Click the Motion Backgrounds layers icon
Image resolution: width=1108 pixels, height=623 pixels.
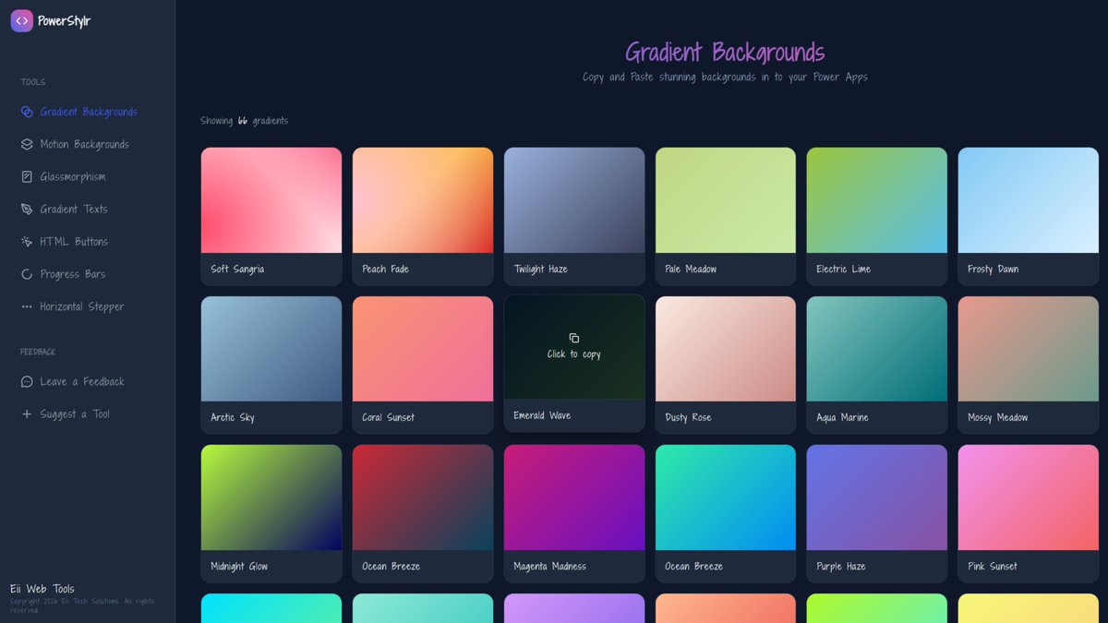coord(27,144)
